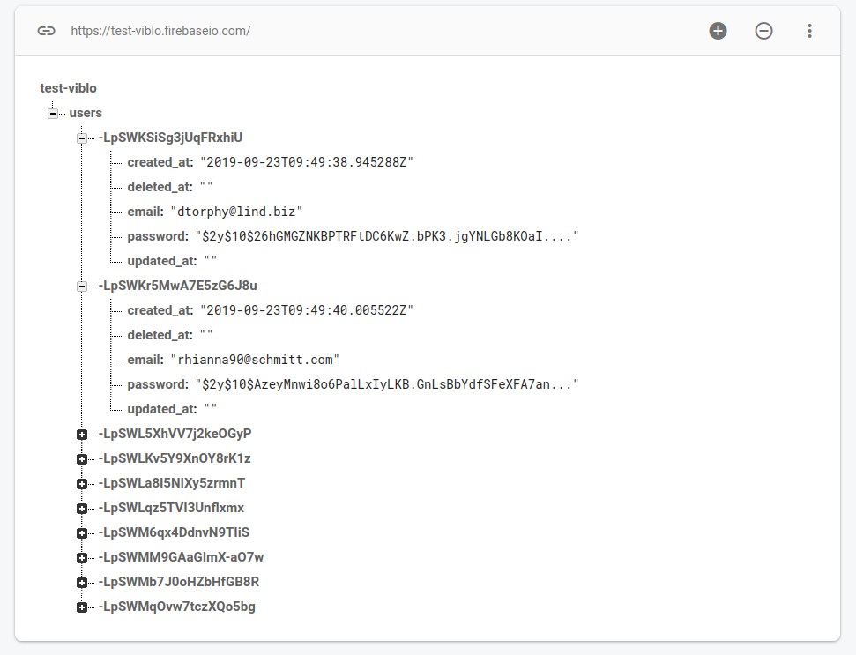Collapse the users node
856x655 pixels.
pos(53,114)
